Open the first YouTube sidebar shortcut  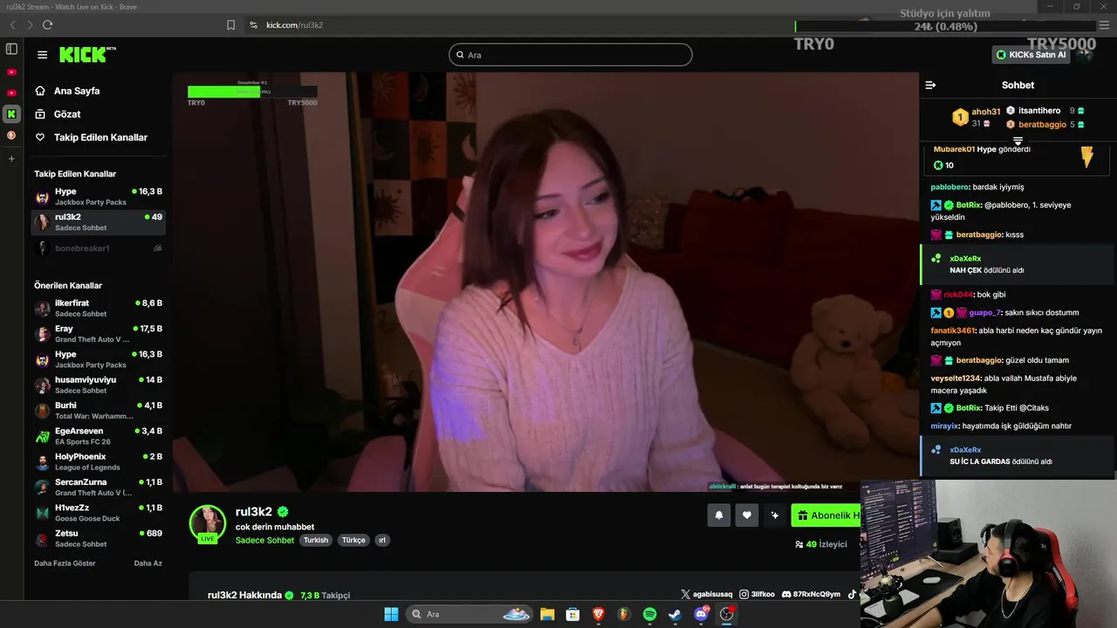pyautogui.click(x=11, y=72)
